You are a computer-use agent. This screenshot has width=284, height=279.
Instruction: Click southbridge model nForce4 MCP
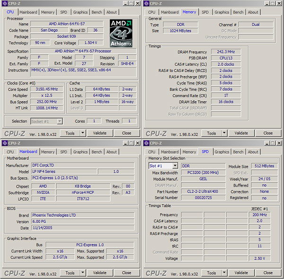[x=83, y=193]
